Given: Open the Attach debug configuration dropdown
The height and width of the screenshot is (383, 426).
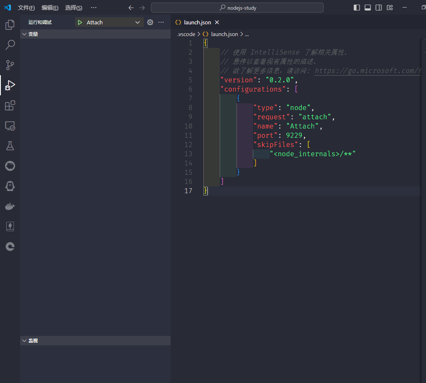Looking at the screenshot, I should pyautogui.click(x=109, y=22).
